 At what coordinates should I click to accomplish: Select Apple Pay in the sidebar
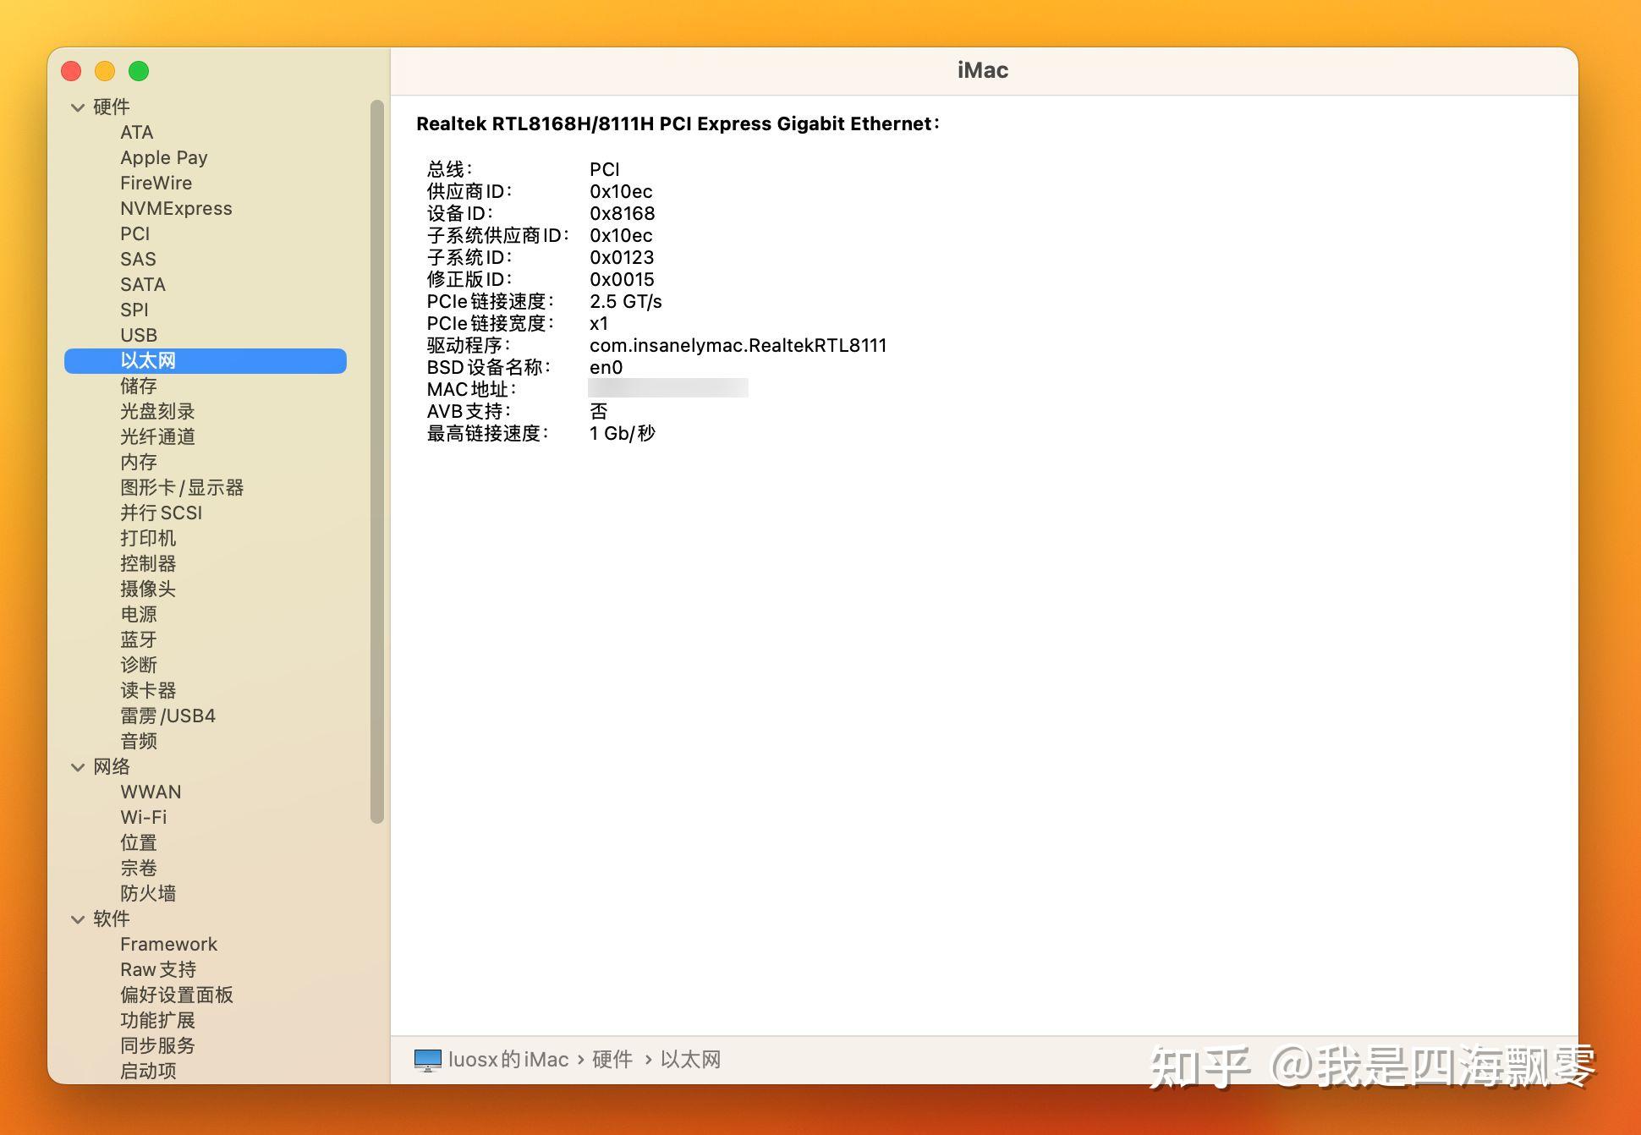(x=164, y=157)
